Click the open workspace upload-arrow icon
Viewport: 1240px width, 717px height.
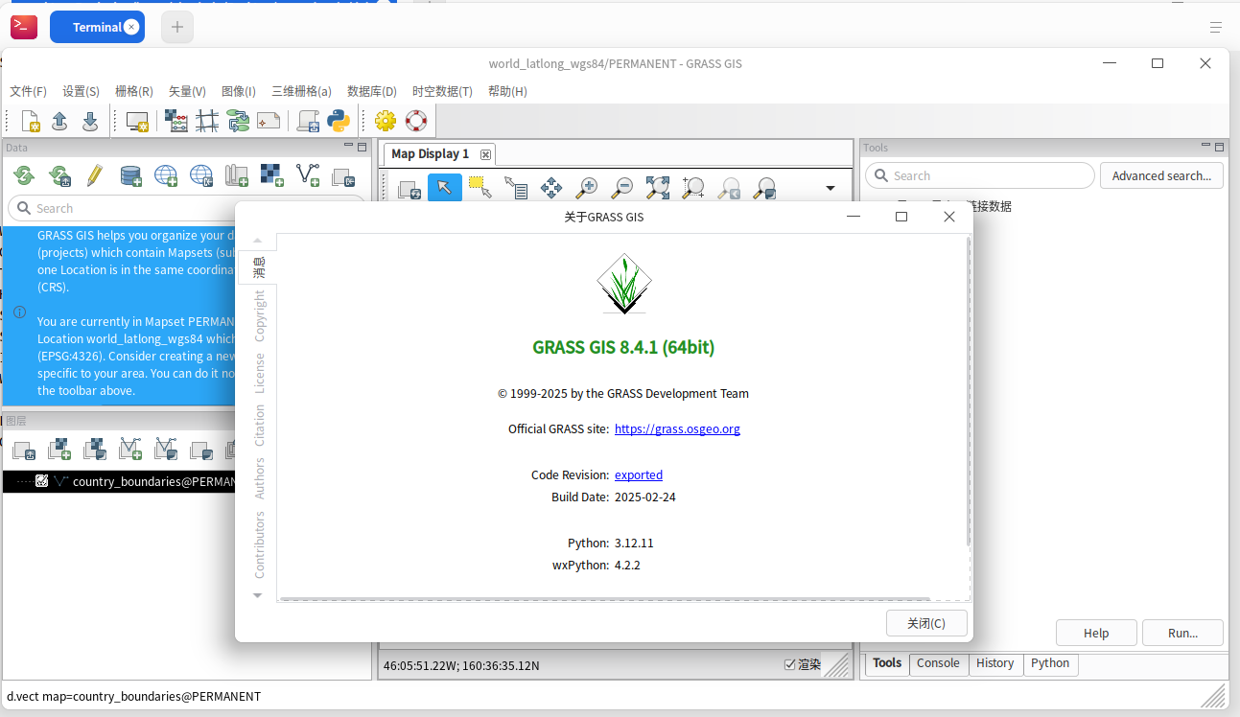pos(59,121)
